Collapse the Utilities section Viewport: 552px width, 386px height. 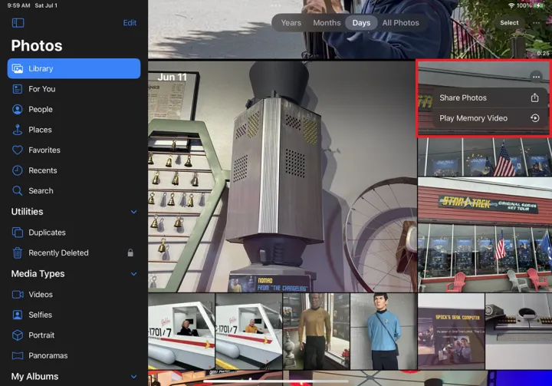(133, 212)
